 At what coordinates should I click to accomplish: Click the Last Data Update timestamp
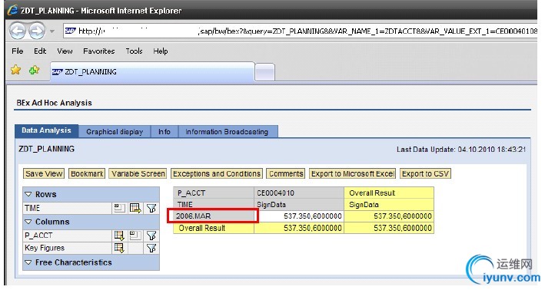[461, 150]
